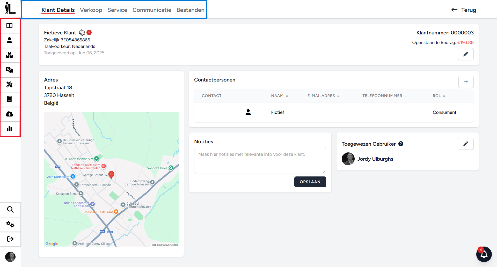The height and width of the screenshot is (267, 497).
Task: Open settings gears icon
Action: click(x=10, y=224)
